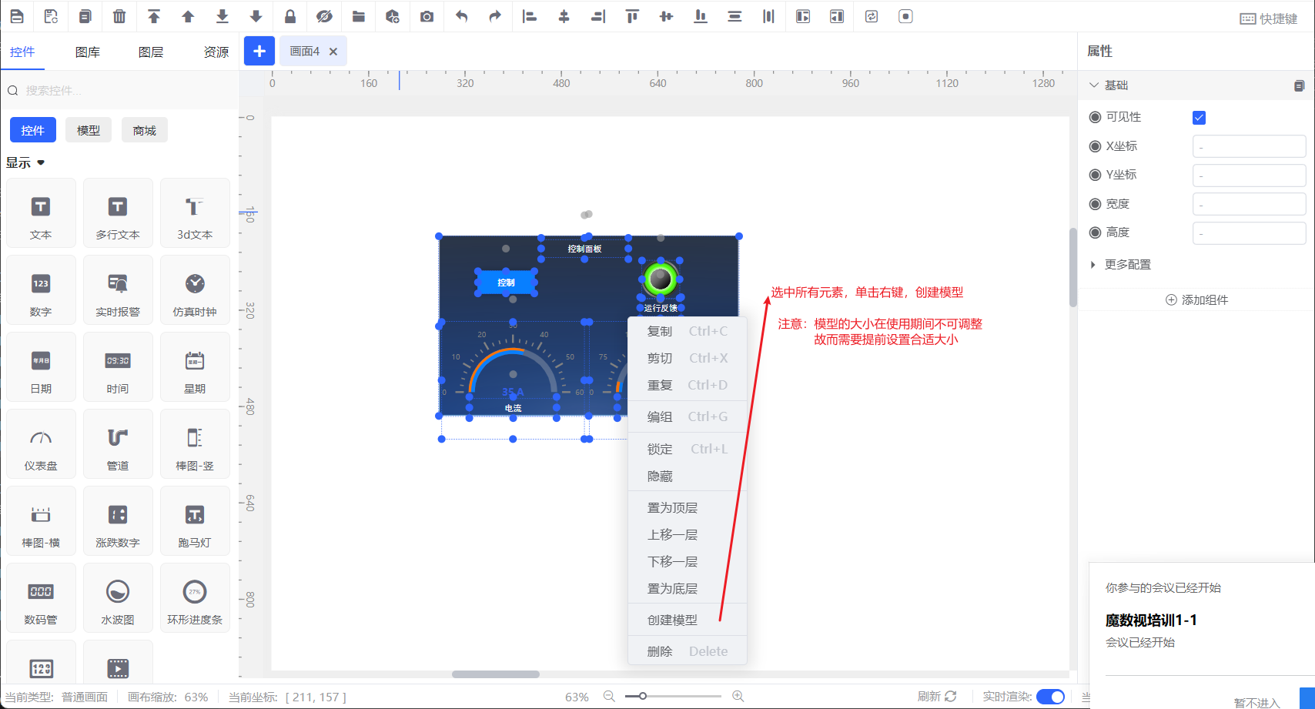Click the lock icon in toolbar
Screen dimensions: 1315x709
click(290, 16)
